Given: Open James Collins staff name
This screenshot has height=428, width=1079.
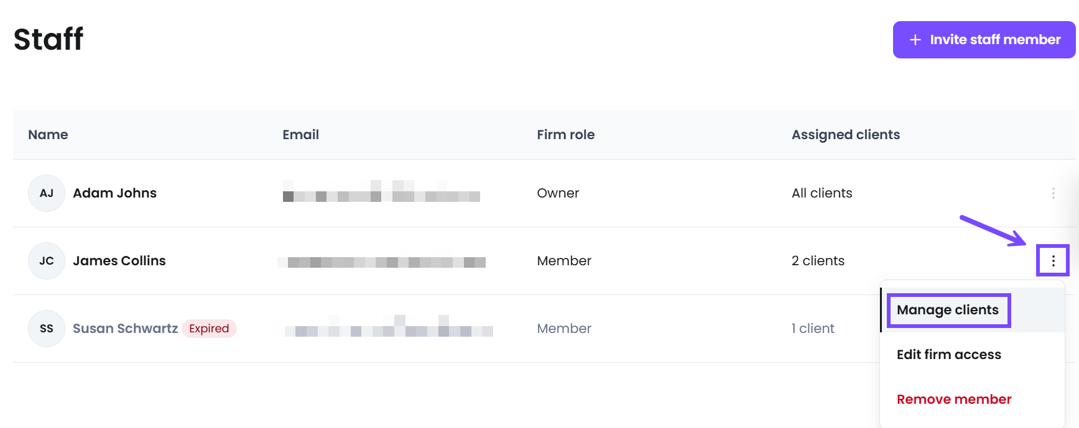Looking at the screenshot, I should (x=119, y=261).
